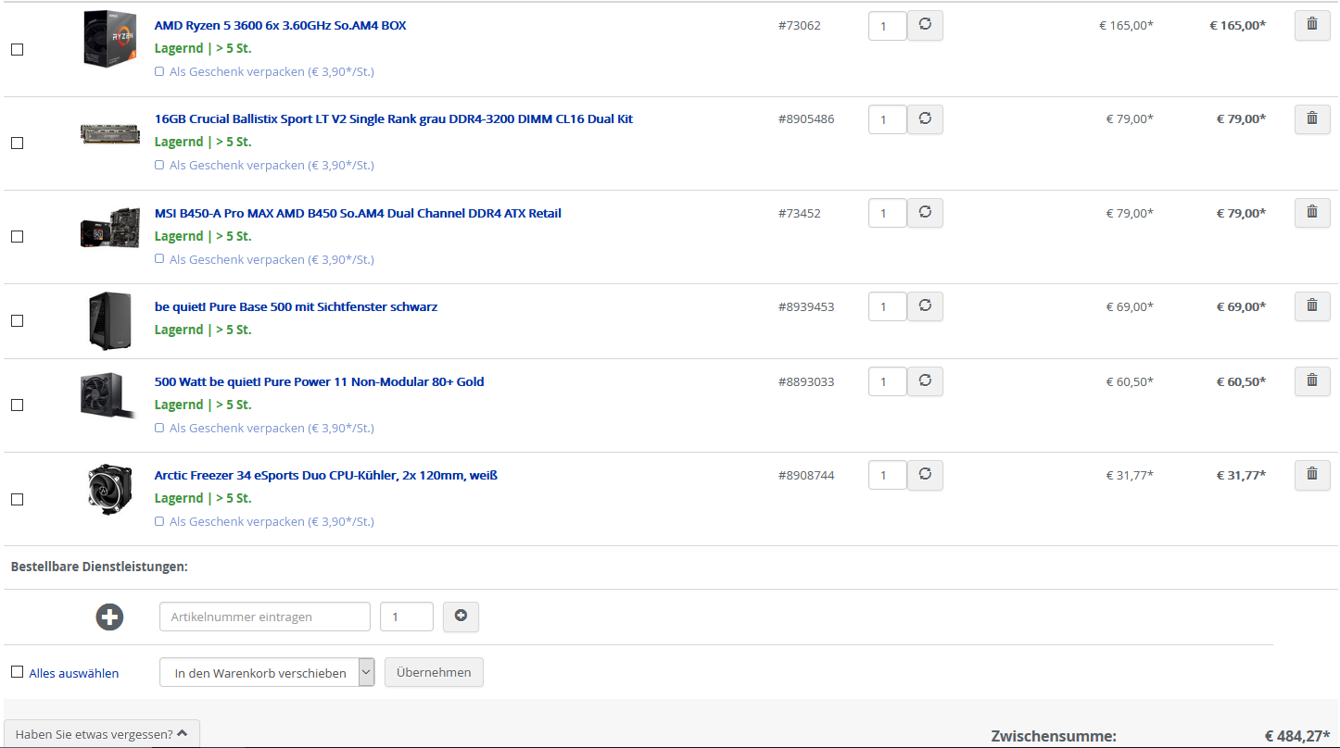Remove Crucial Ballistix RAM using trash icon

click(x=1311, y=118)
